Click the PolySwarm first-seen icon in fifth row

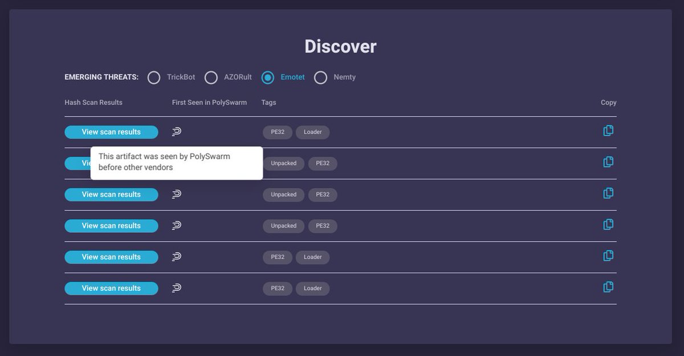pyautogui.click(x=177, y=257)
